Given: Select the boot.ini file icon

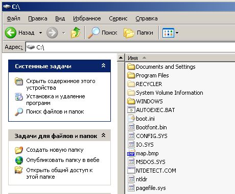Looking at the screenshot, I should 131,119.
